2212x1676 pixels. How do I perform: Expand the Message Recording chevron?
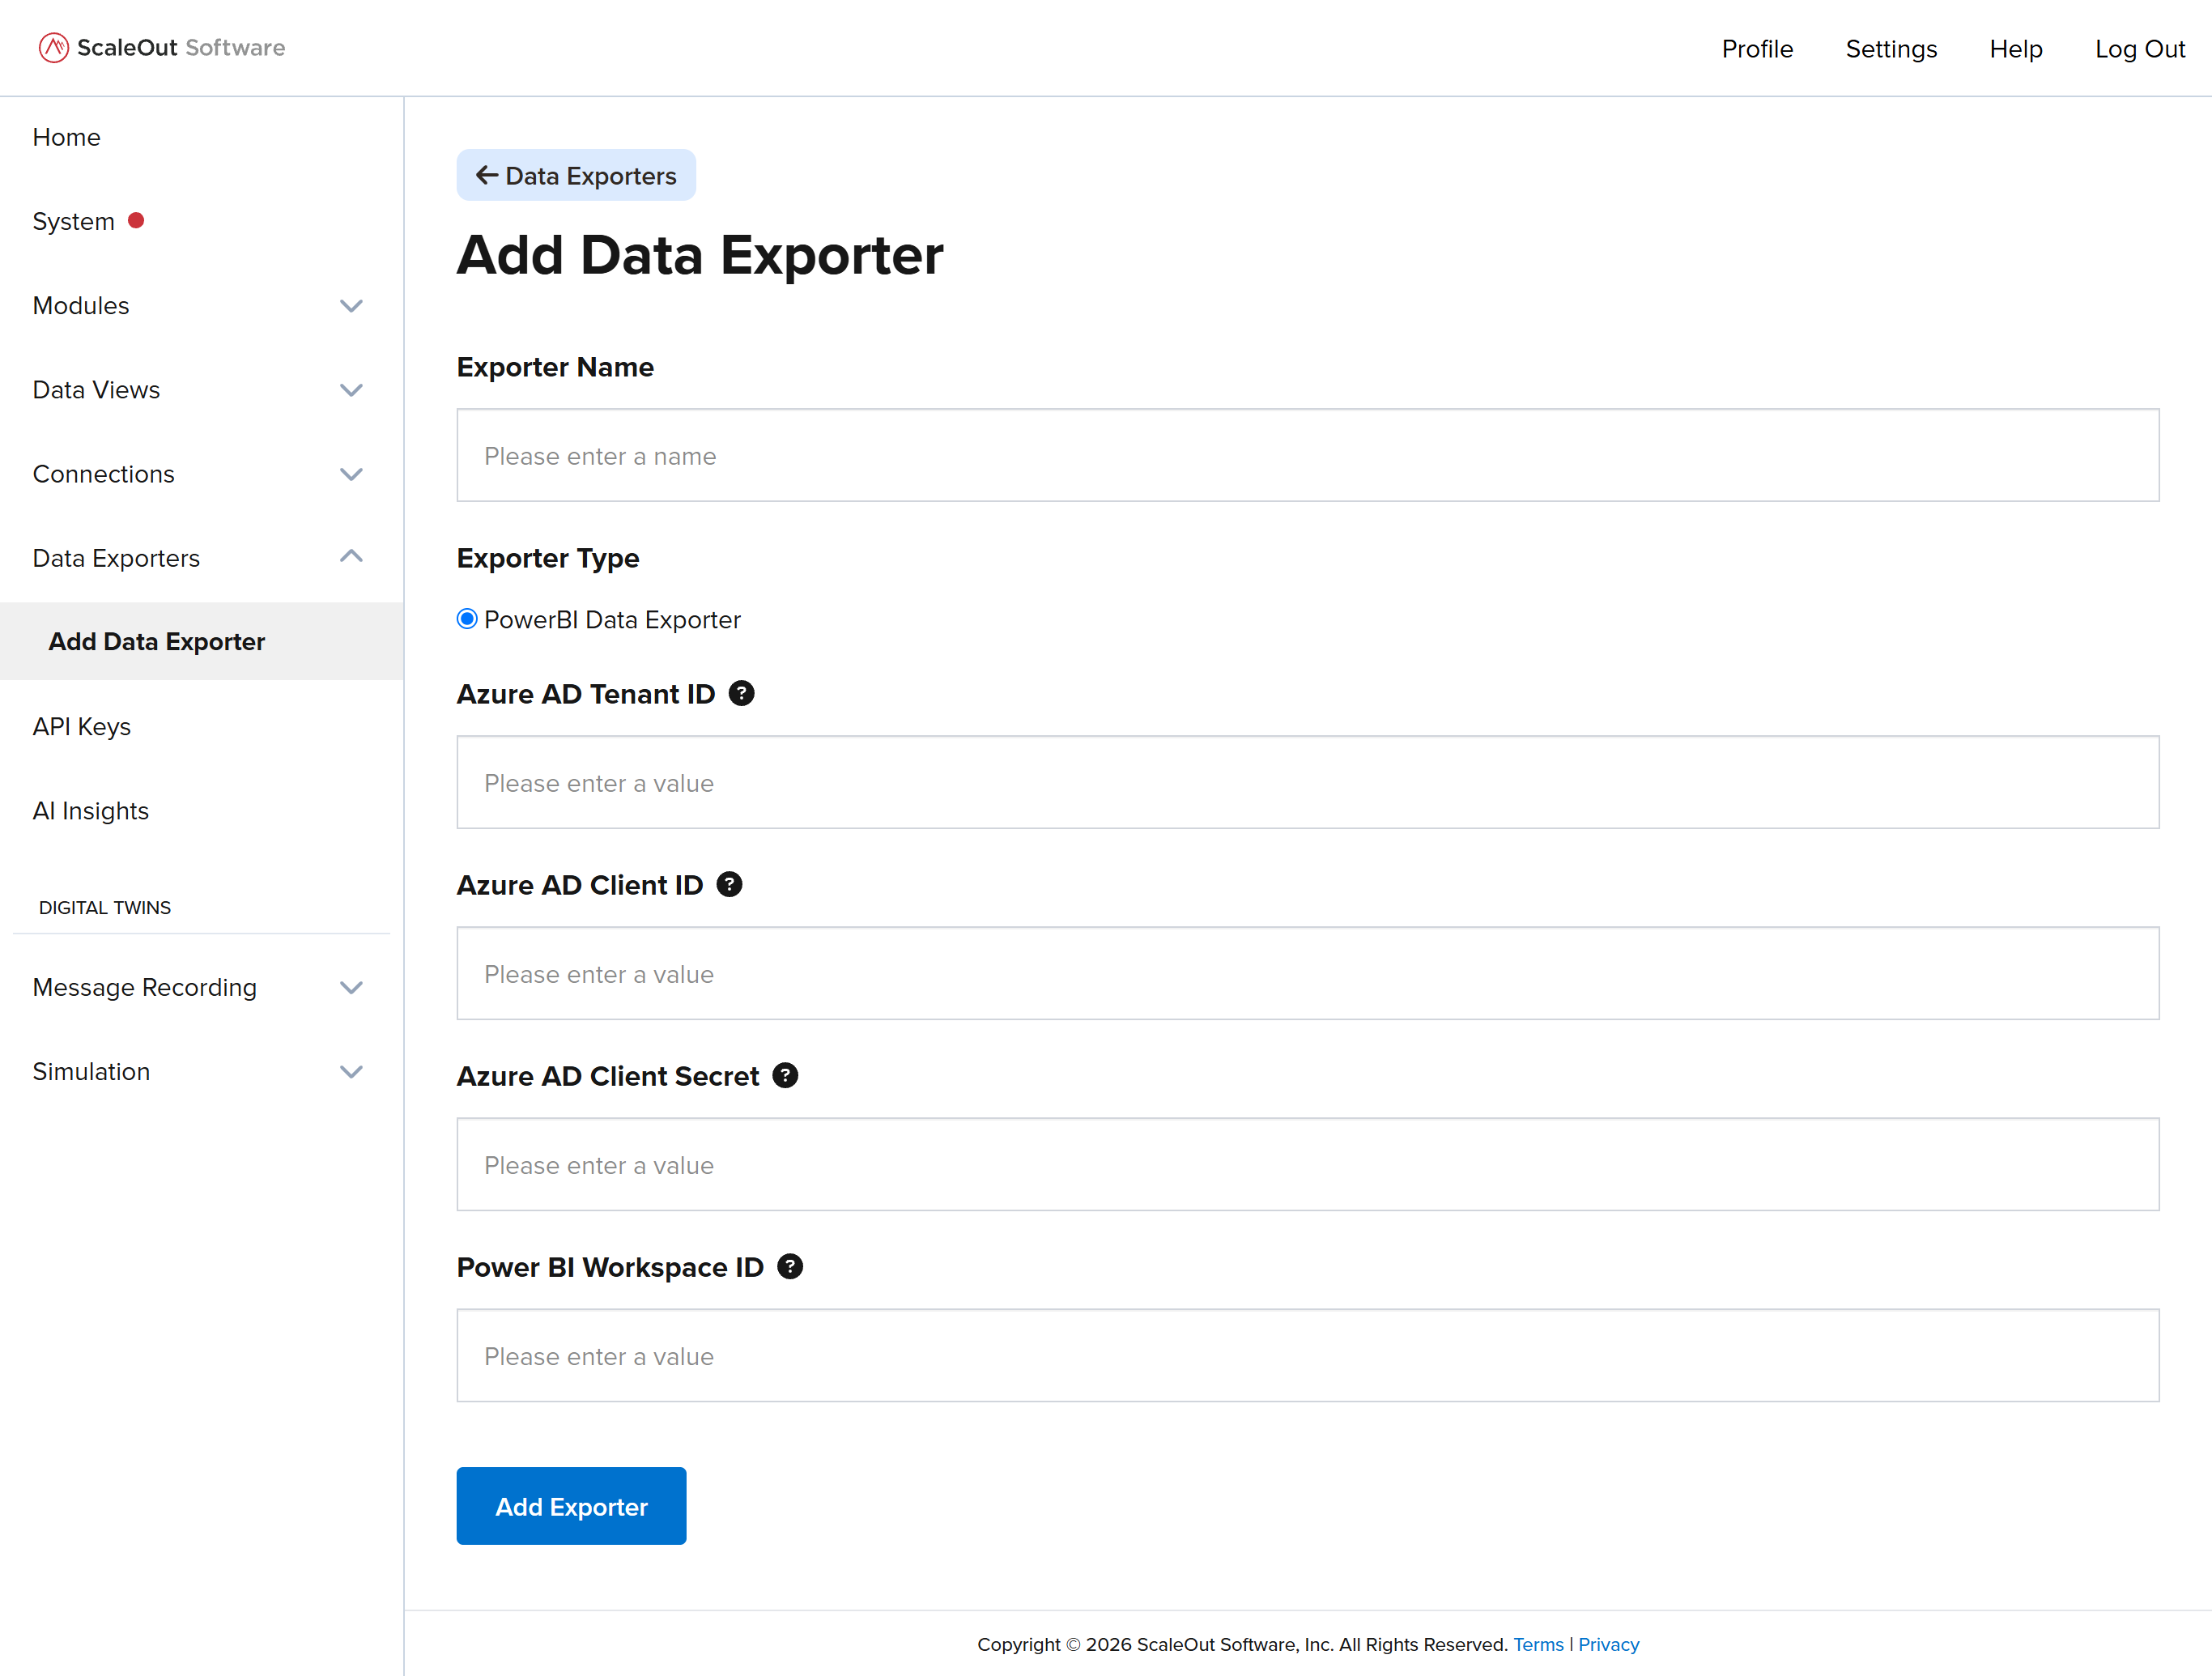tap(351, 988)
